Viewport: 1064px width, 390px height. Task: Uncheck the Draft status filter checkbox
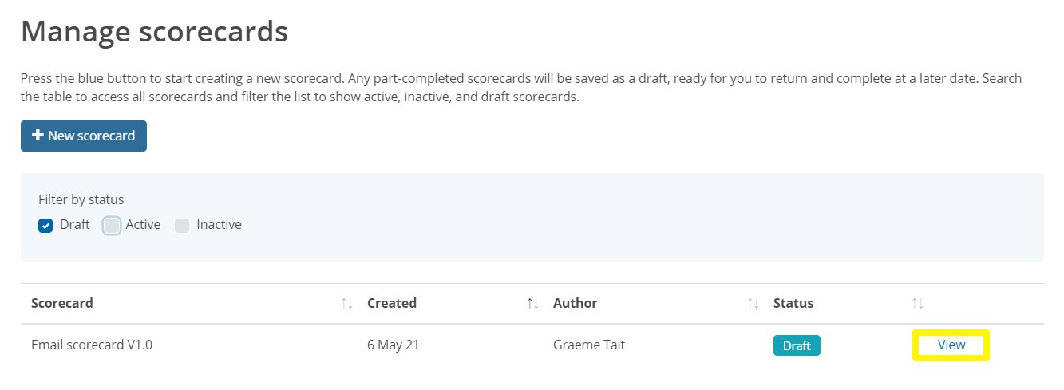click(45, 225)
